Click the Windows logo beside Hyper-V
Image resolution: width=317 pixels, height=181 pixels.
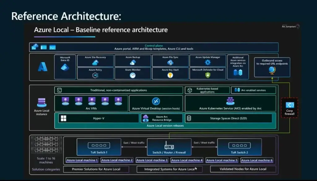click(x=63, y=118)
